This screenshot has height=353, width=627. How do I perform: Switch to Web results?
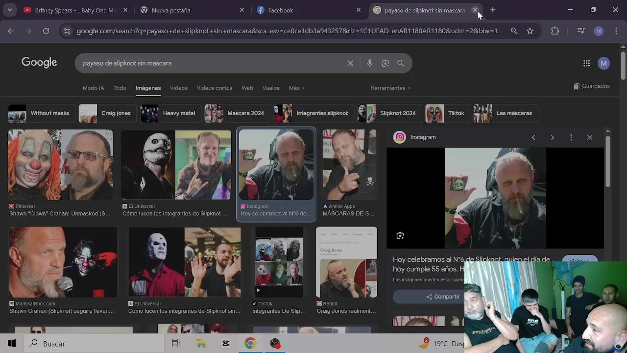(x=247, y=88)
